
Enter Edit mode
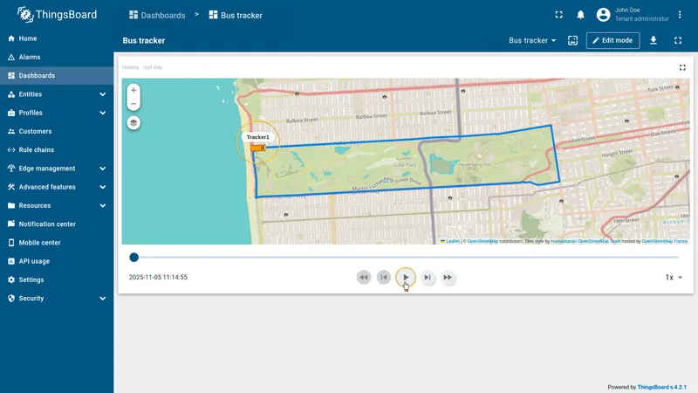[613, 40]
